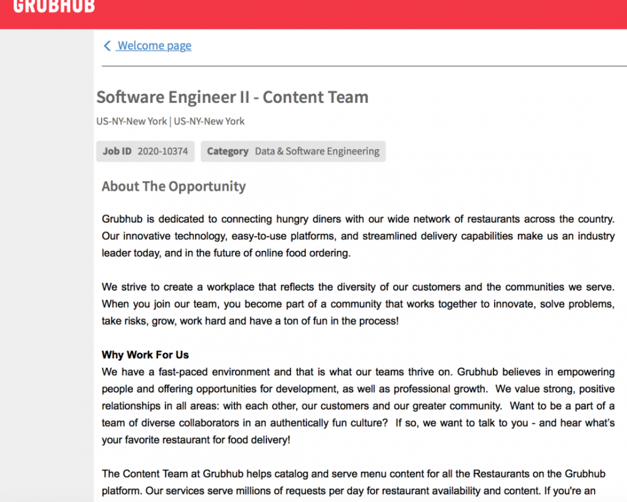Click the Grubhub logo in the header
Viewport: 627px width, 502px height.
coord(55,6)
